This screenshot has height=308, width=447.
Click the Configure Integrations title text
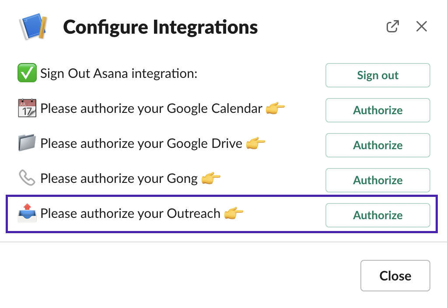[x=161, y=28]
